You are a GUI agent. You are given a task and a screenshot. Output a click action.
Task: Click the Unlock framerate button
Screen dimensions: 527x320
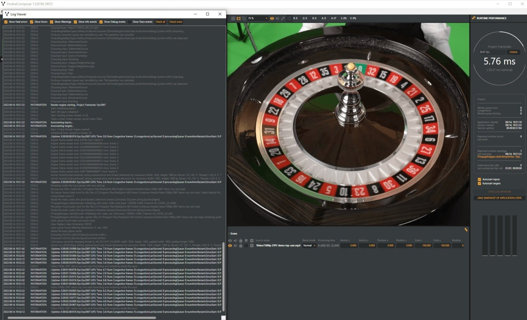[x=513, y=52]
